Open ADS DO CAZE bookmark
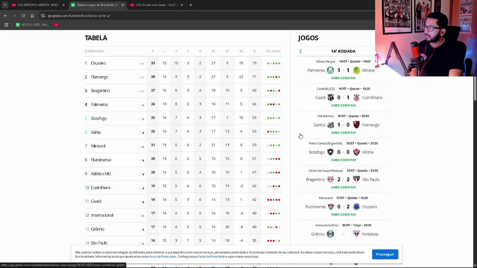The image size is (477, 268). click(x=32, y=25)
